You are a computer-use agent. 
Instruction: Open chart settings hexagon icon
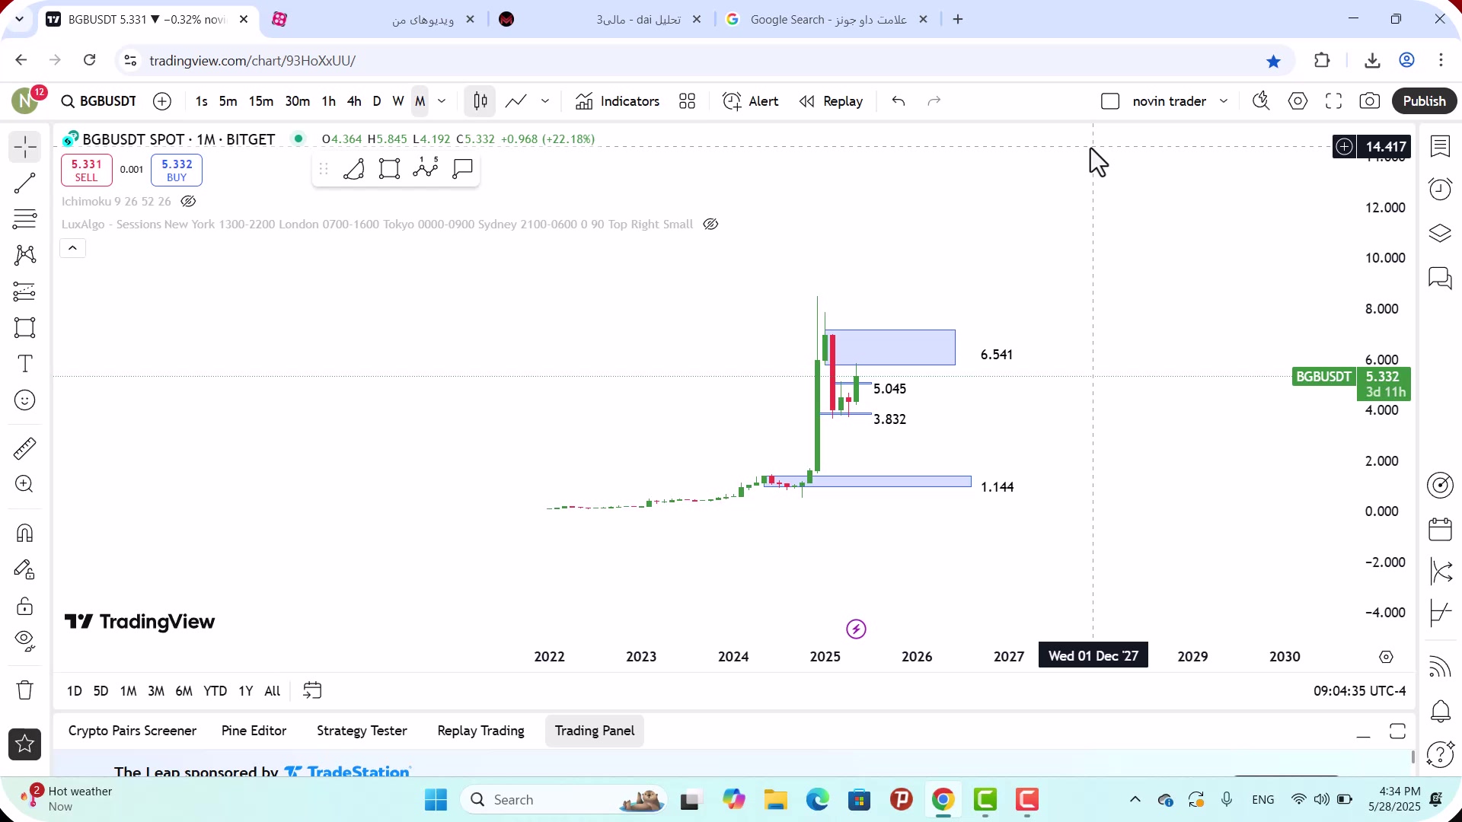pos(1298,101)
